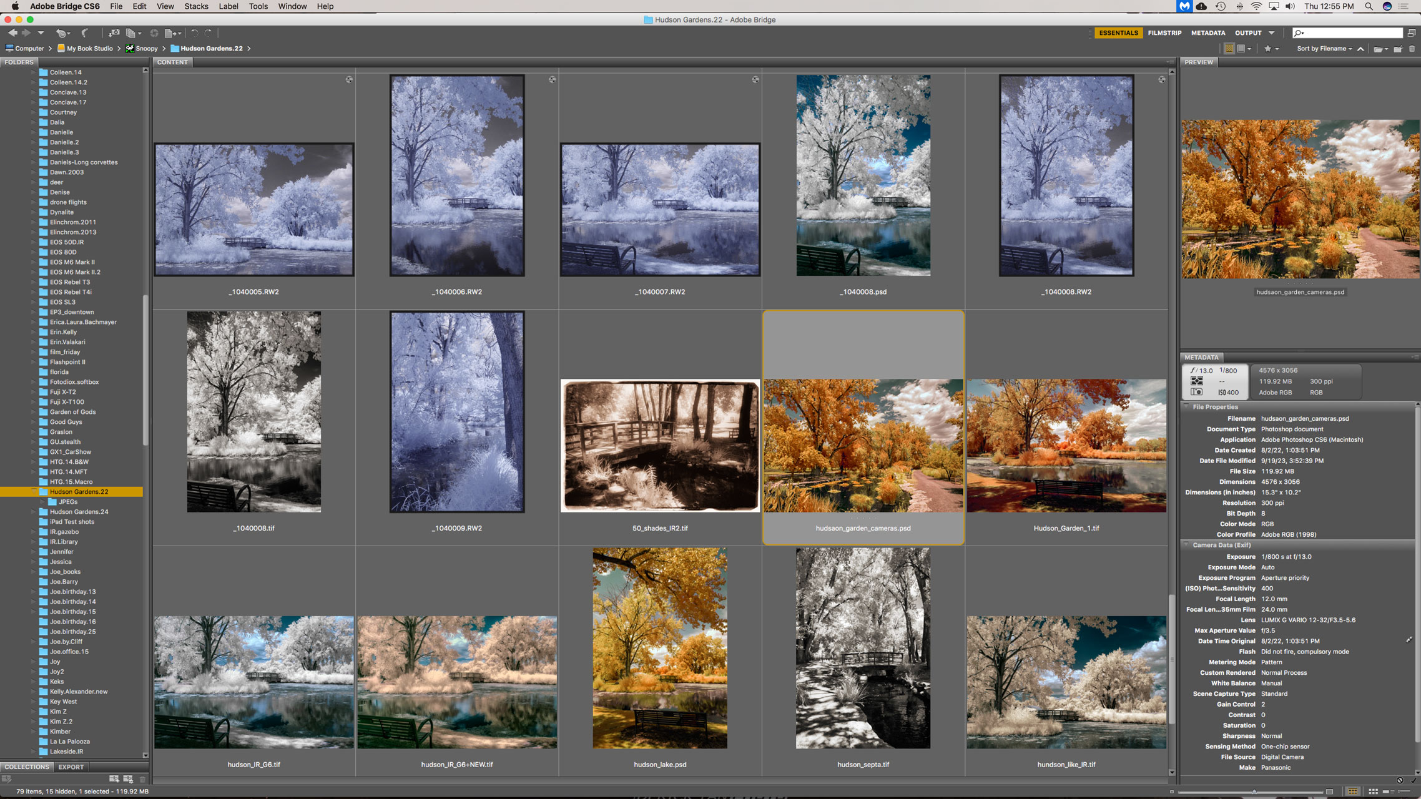Viewport: 1421px width, 799px height.
Task: Open the Stacks menu
Action: 196,6
